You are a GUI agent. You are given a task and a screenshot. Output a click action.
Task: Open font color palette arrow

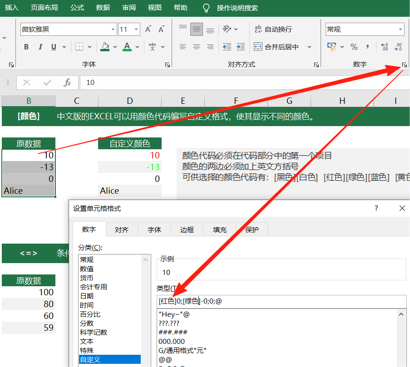tap(137, 47)
